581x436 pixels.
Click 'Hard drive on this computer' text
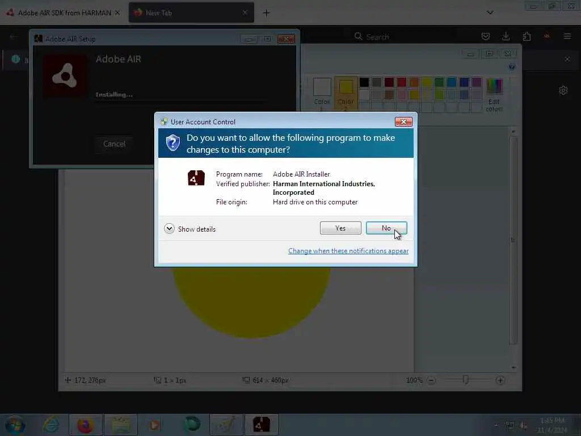pos(315,202)
